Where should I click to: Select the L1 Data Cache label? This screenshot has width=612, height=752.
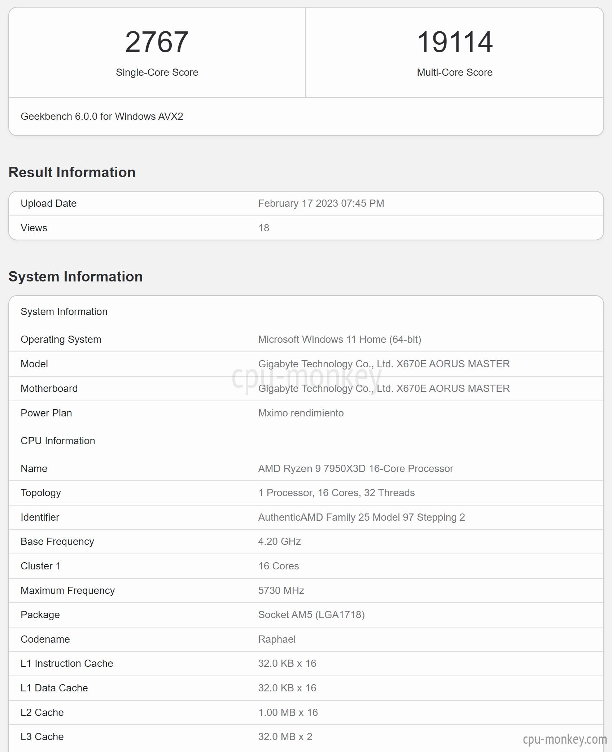[x=54, y=688]
